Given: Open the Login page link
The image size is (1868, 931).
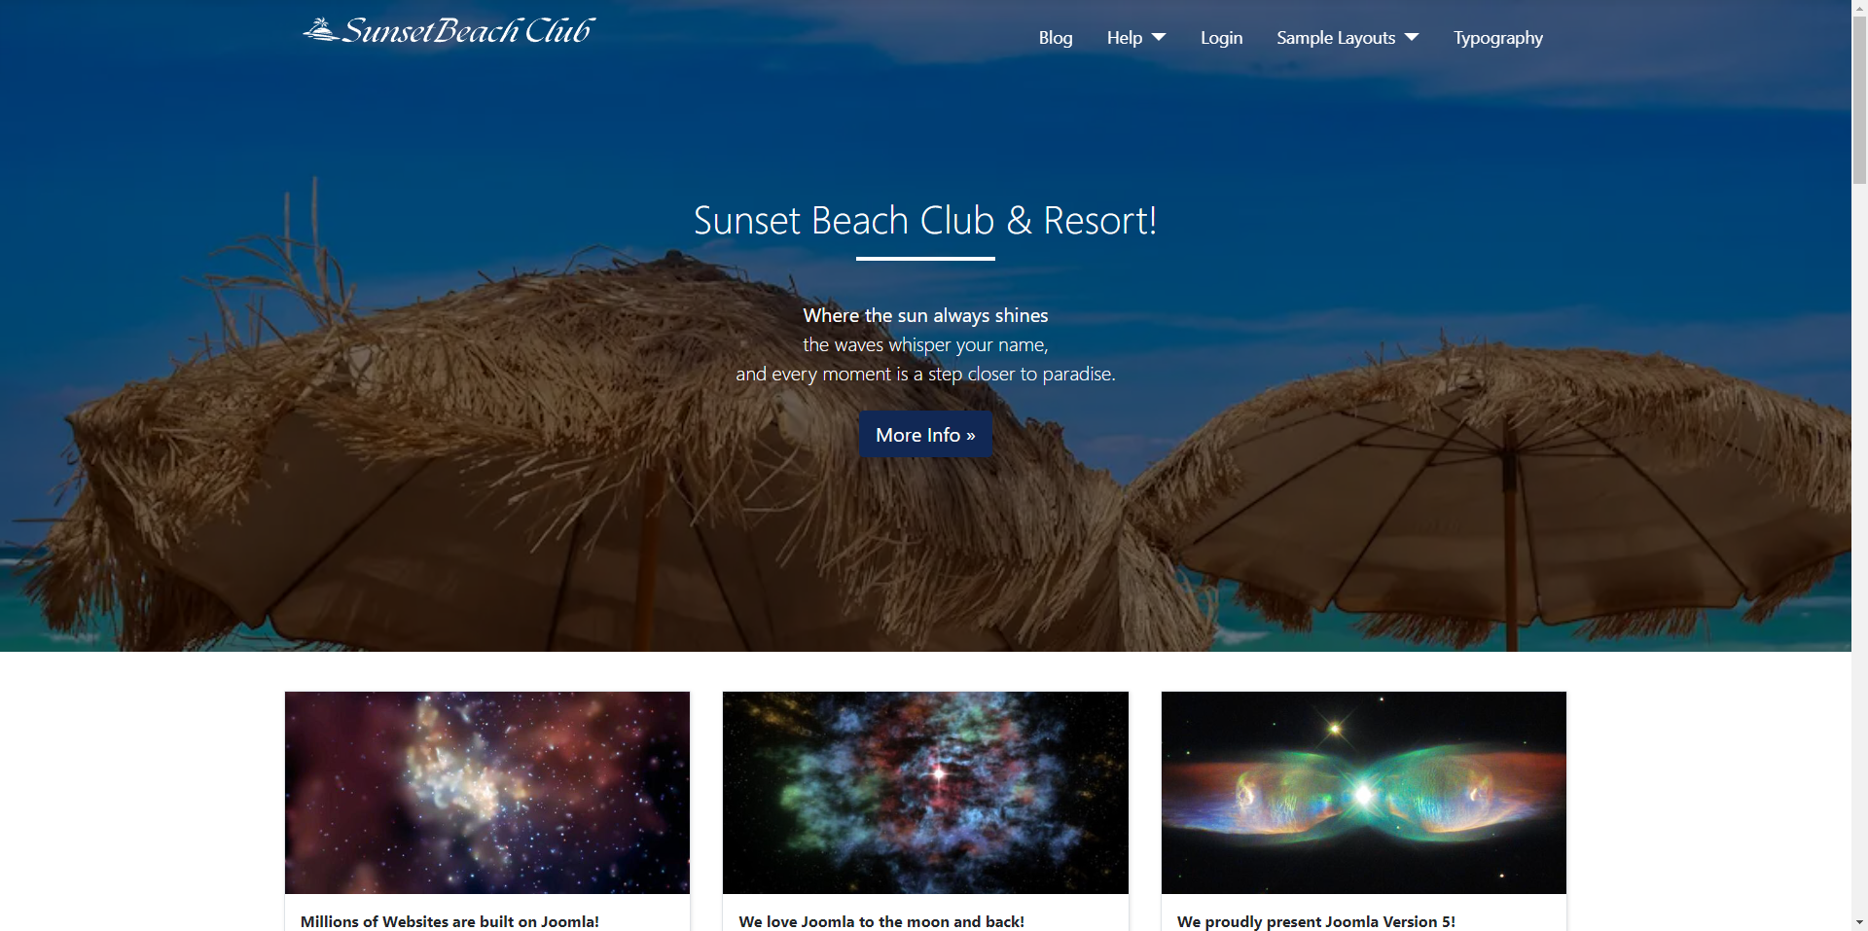Looking at the screenshot, I should (1221, 38).
